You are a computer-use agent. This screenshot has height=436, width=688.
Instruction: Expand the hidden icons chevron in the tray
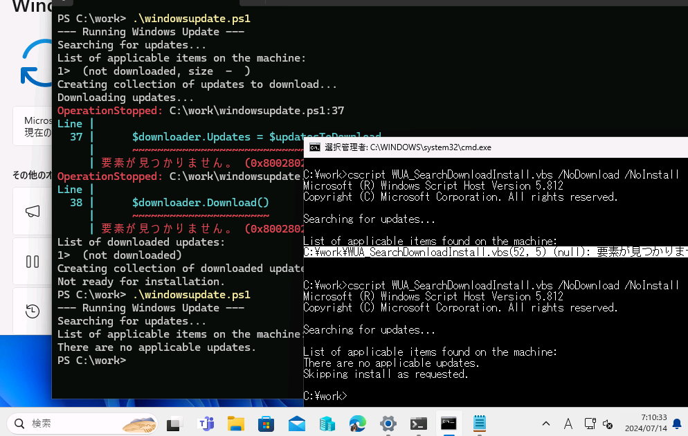point(546,423)
